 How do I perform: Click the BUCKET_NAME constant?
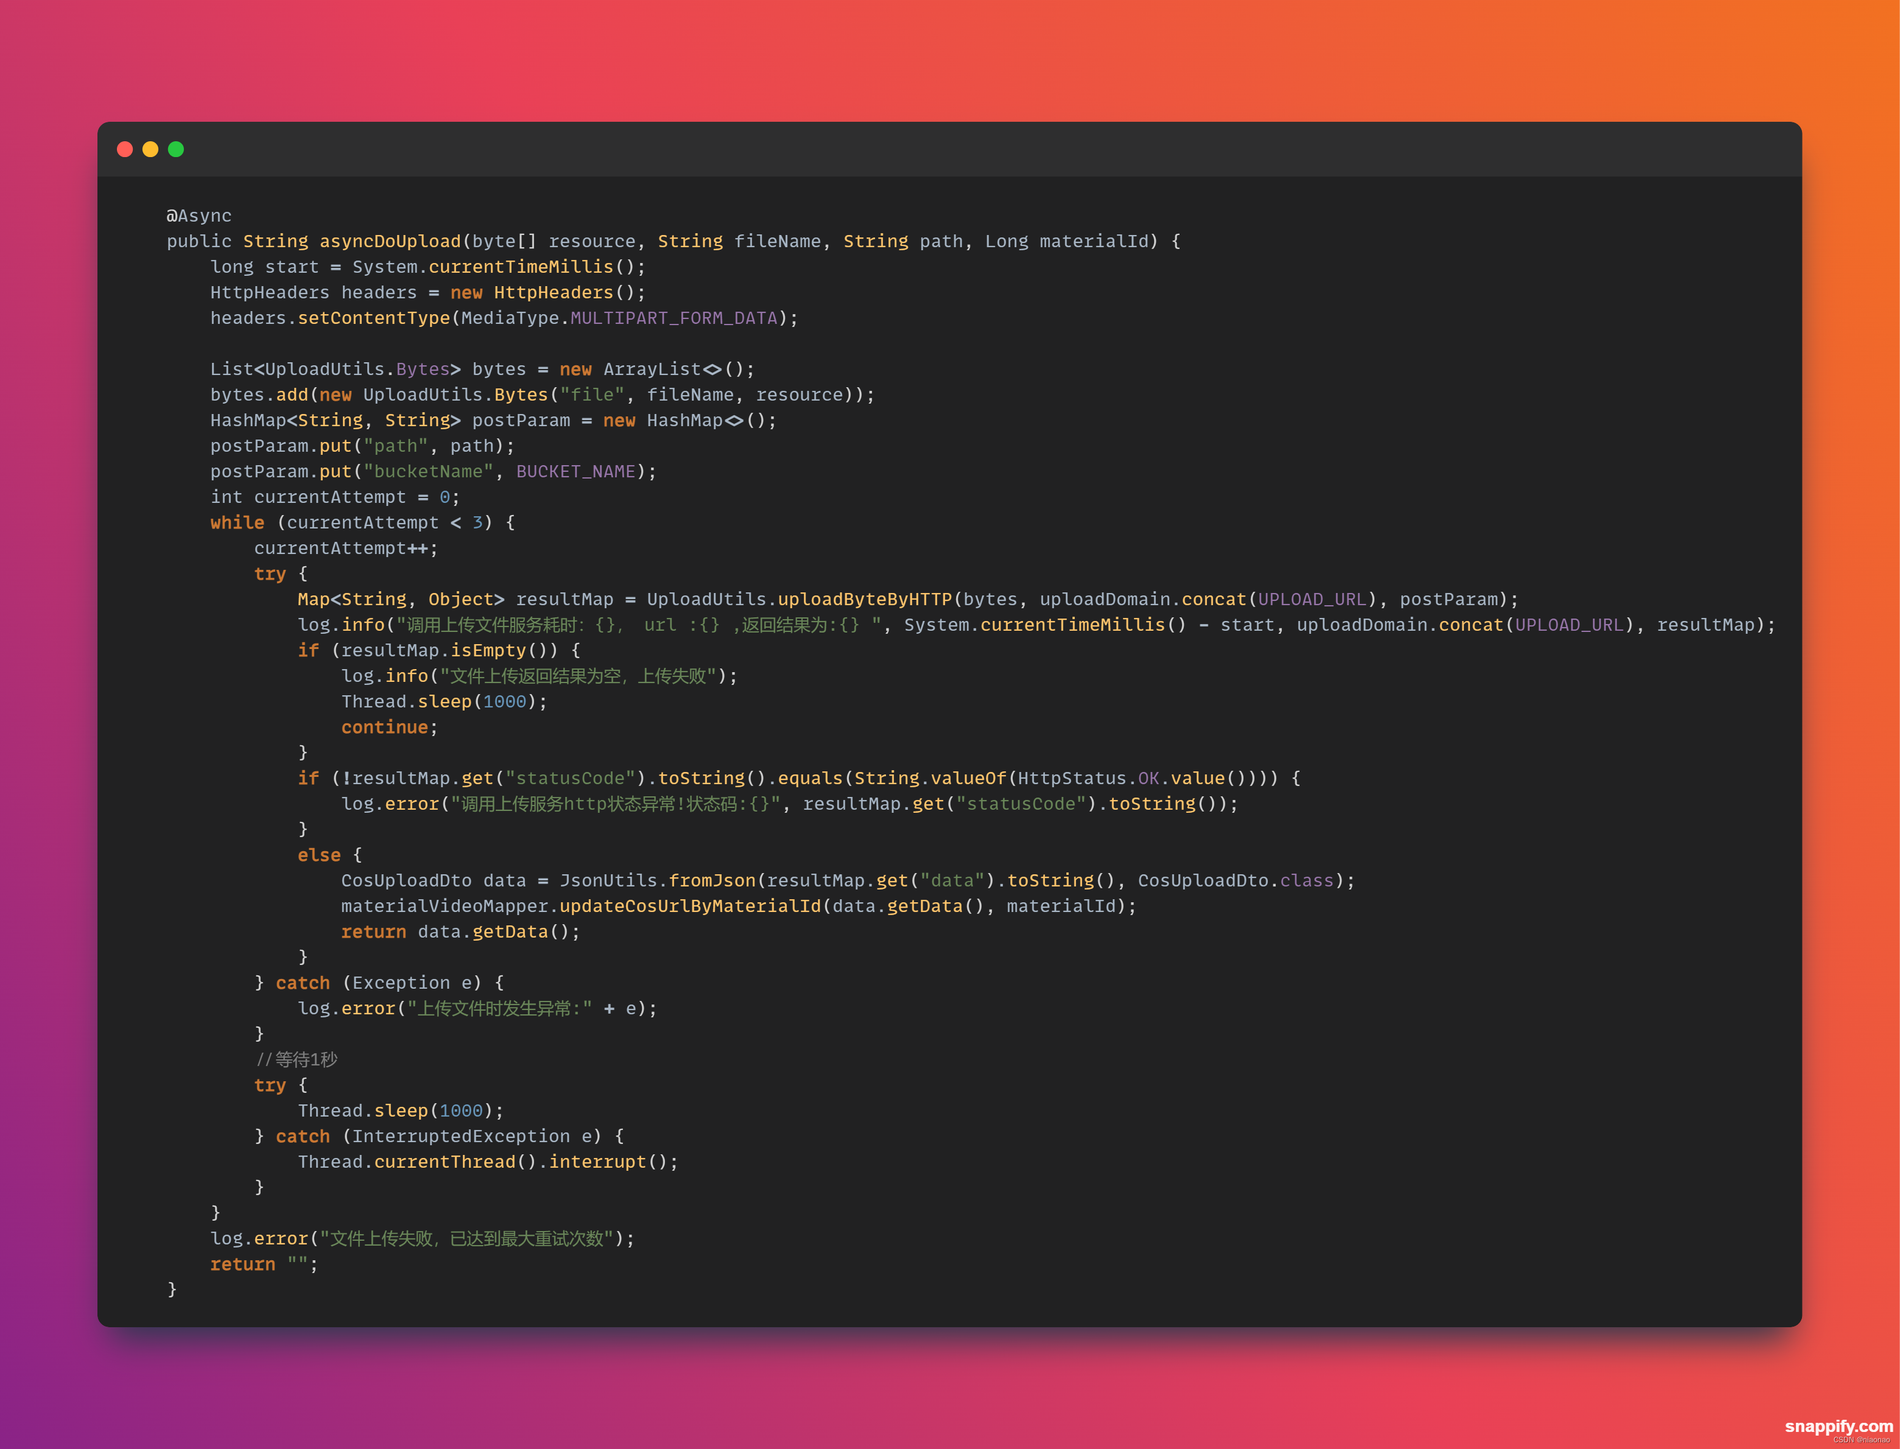575,472
